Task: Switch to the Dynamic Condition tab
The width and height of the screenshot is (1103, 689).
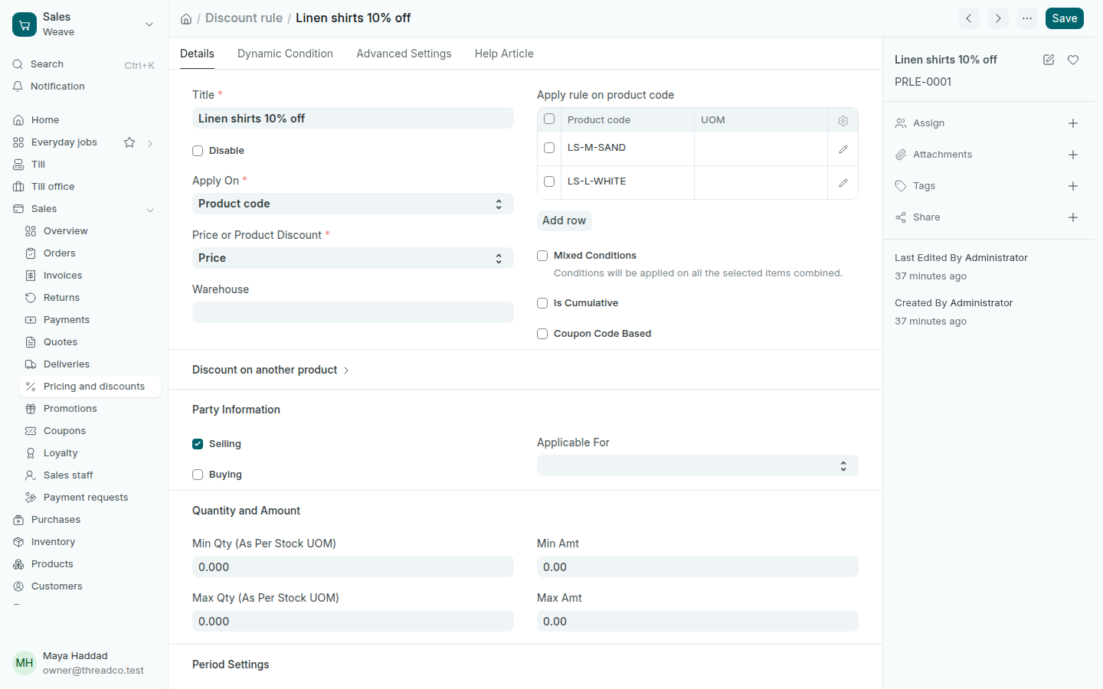Action: click(285, 54)
